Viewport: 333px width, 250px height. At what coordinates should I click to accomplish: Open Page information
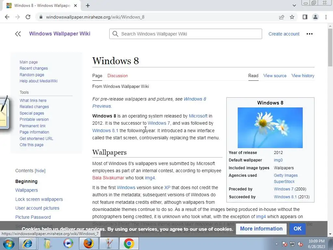(34, 132)
